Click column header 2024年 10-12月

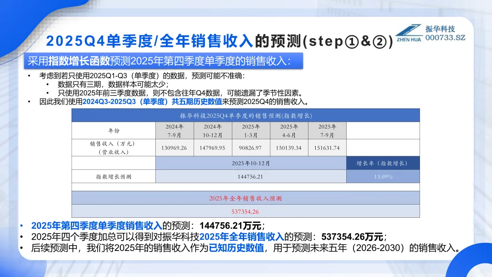(x=213, y=130)
